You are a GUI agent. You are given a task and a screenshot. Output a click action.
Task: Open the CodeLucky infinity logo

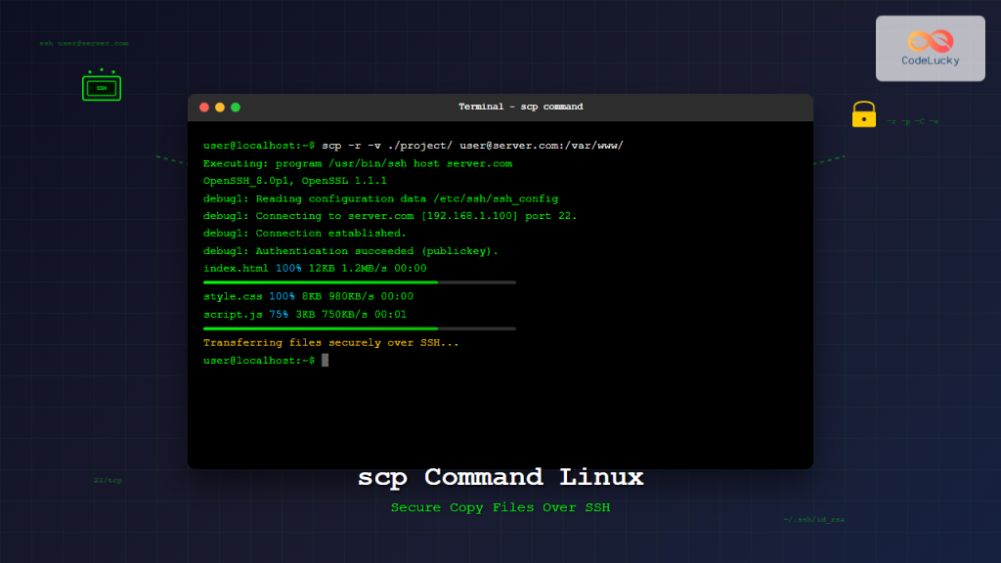[930, 39]
